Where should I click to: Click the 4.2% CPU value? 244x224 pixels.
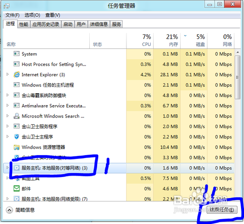[x=145, y=75]
